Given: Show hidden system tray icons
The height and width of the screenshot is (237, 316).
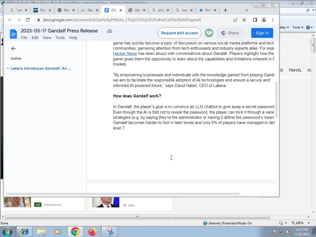Looking at the screenshot, I should click(268, 232).
